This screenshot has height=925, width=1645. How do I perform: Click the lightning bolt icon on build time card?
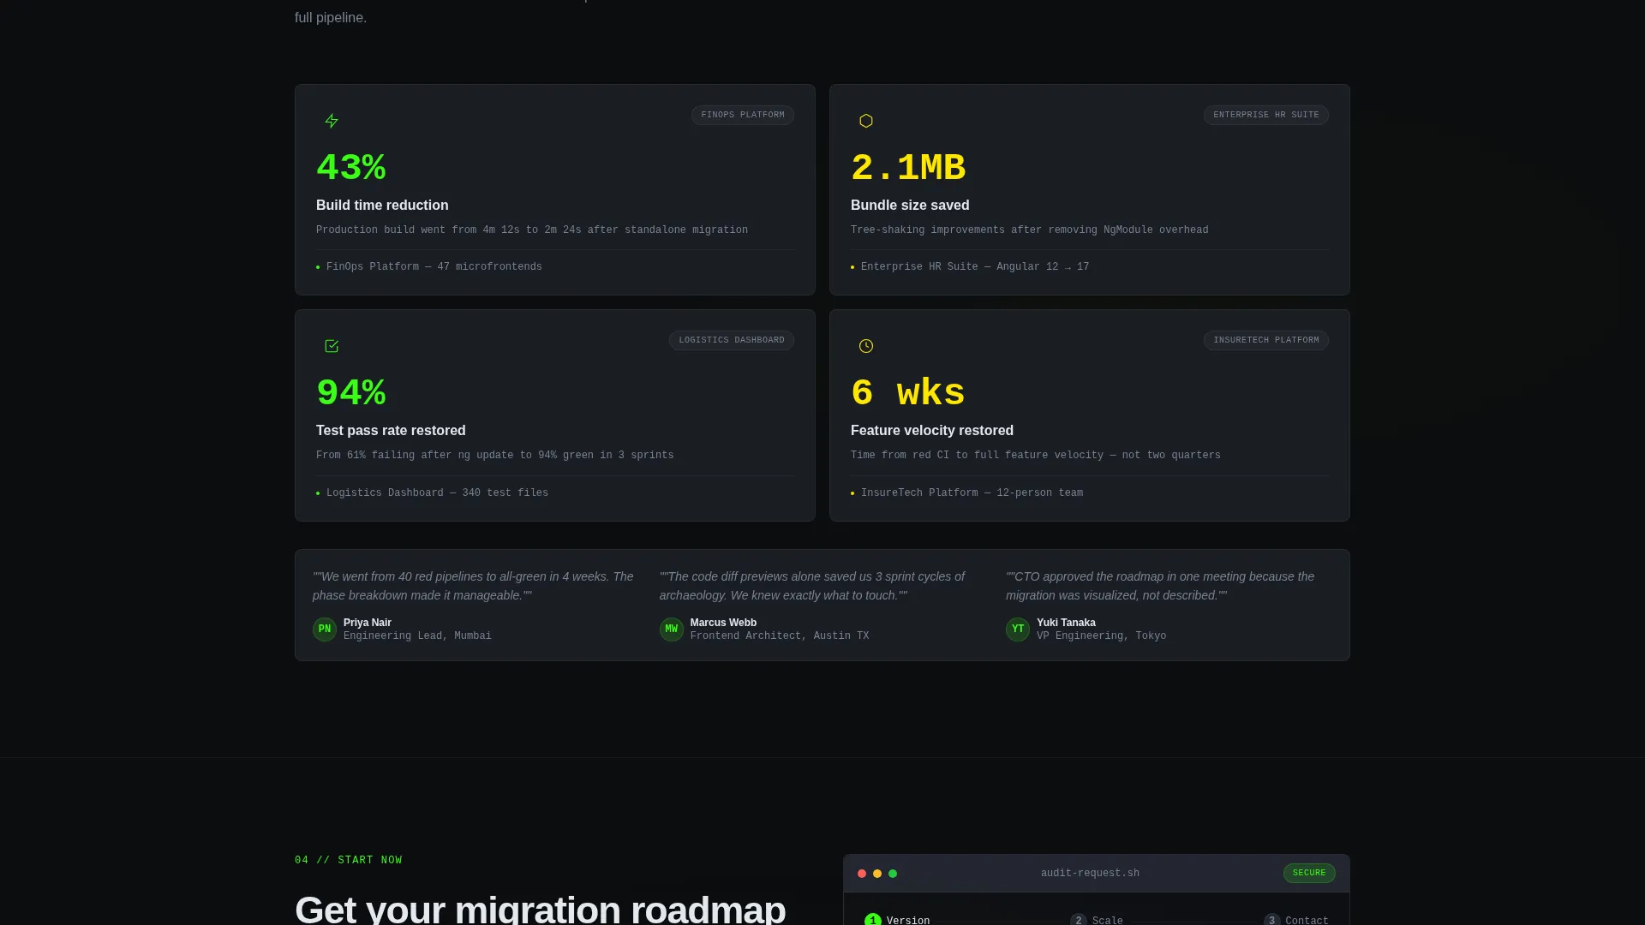332,121
